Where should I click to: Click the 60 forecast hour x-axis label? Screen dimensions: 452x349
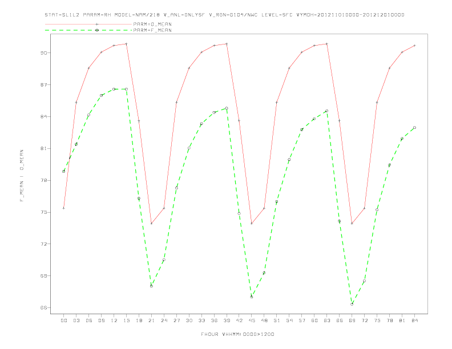(314, 320)
